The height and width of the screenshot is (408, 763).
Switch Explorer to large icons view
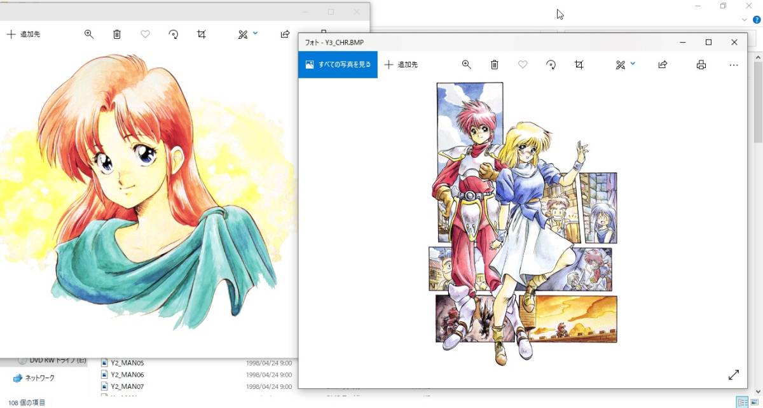[x=754, y=402]
